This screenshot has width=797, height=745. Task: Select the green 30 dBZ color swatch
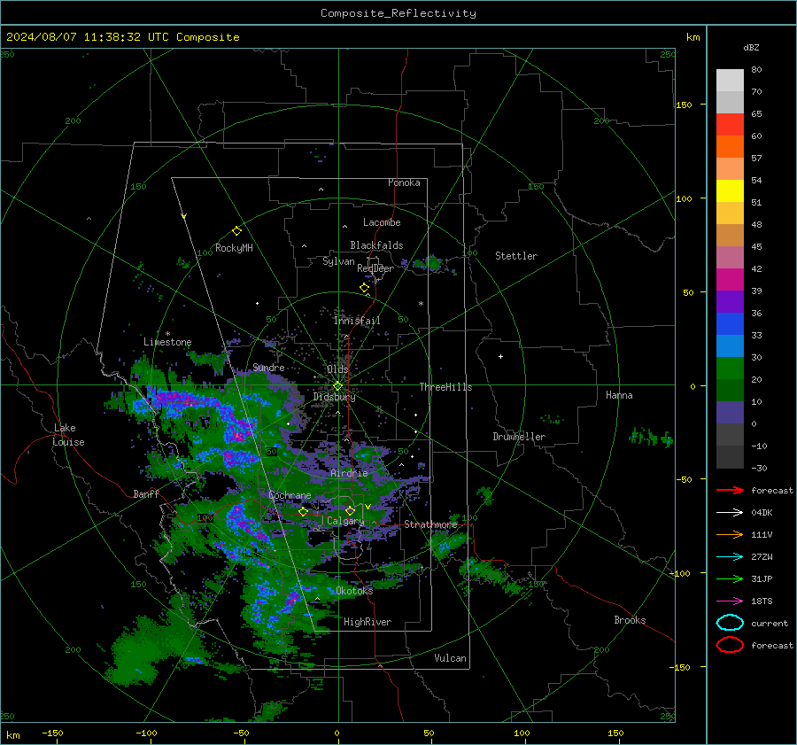pyautogui.click(x=730, y=368)
